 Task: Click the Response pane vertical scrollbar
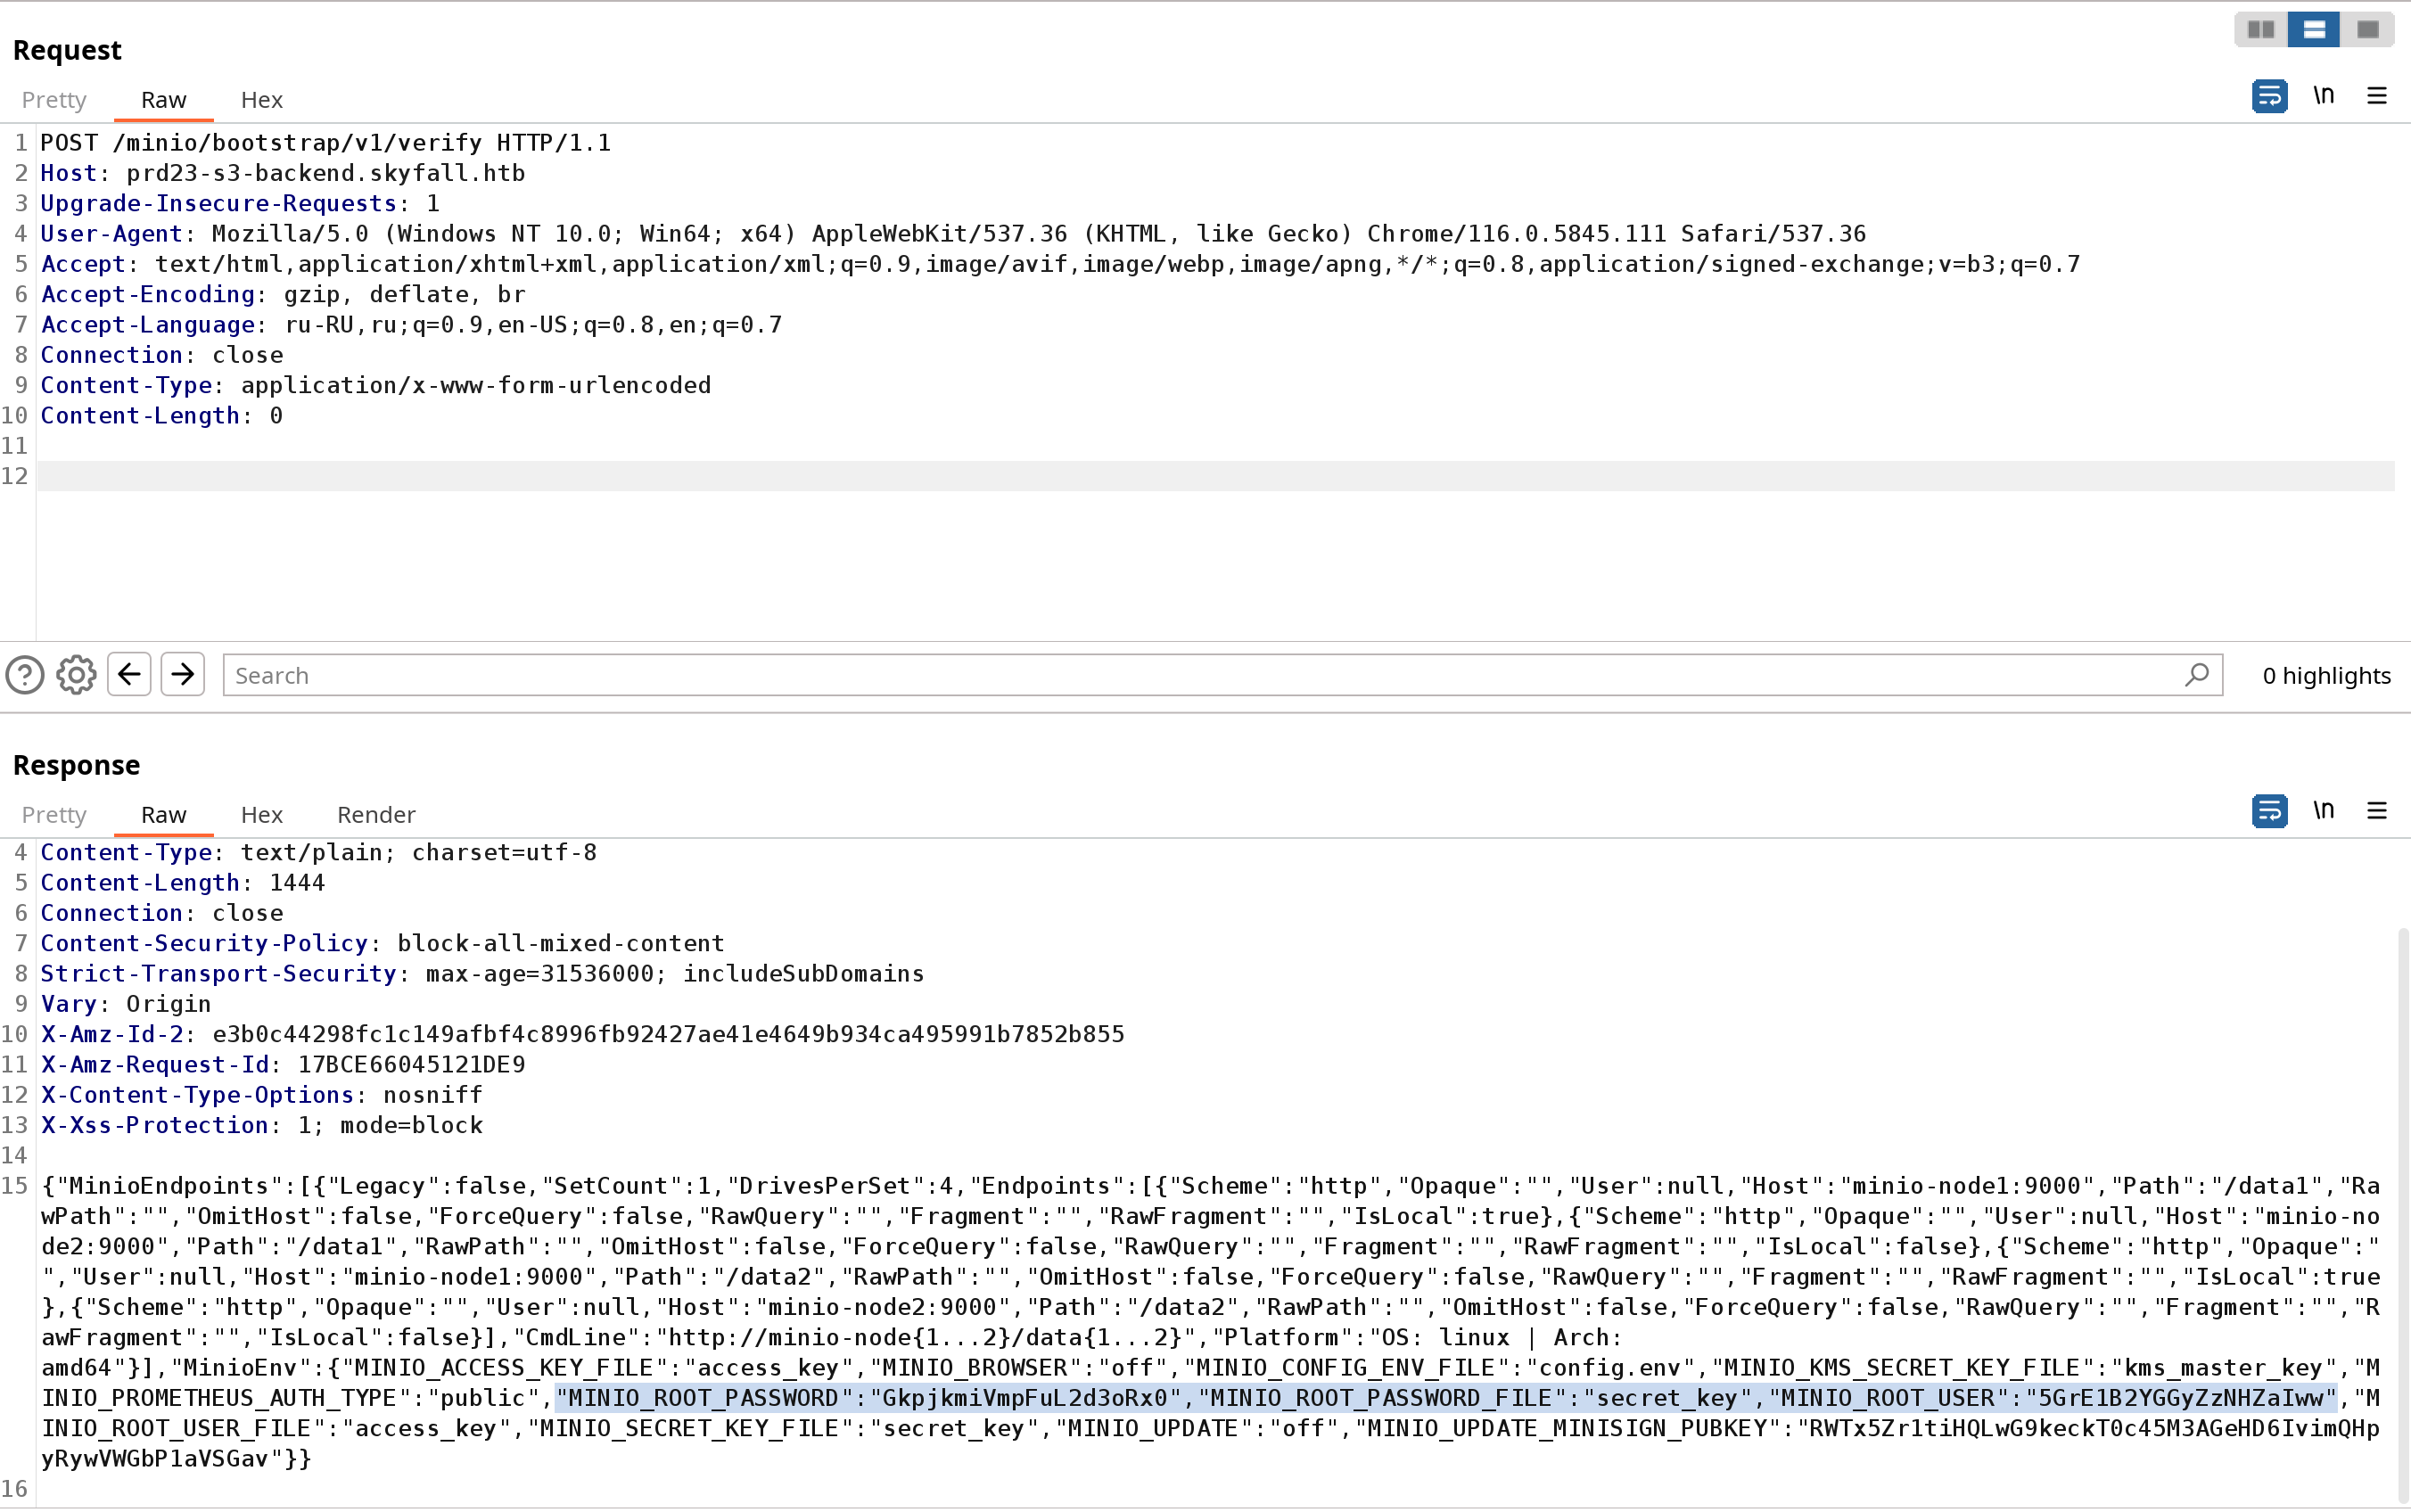tap(2402, 1215)
